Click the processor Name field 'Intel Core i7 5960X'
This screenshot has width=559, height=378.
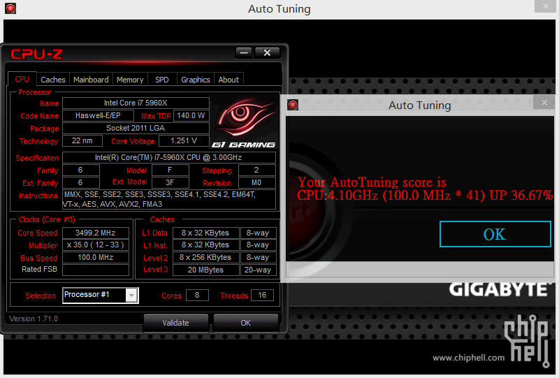tap(136, 103)
